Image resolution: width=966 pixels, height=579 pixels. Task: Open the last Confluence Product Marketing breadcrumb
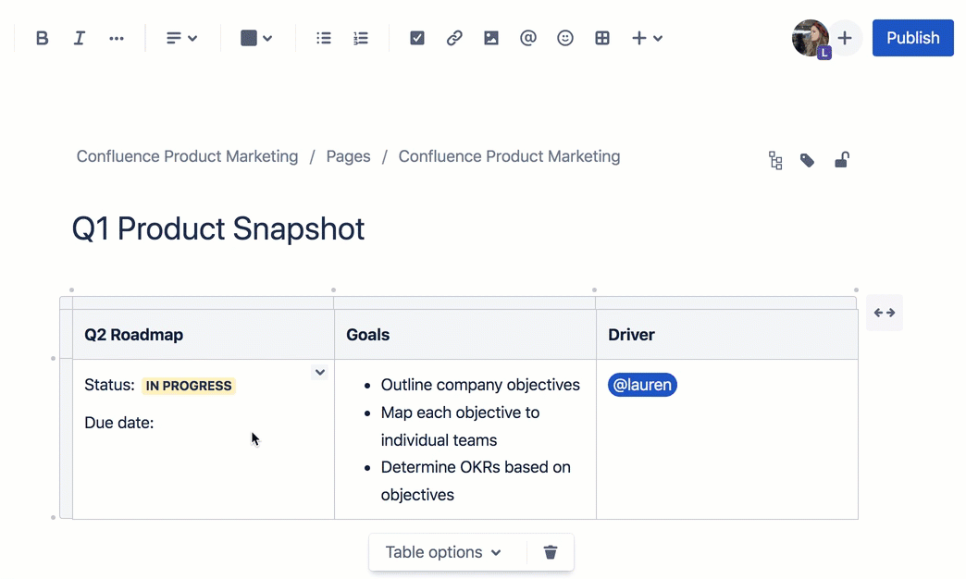pyautogui.click(x=509, y=156)
